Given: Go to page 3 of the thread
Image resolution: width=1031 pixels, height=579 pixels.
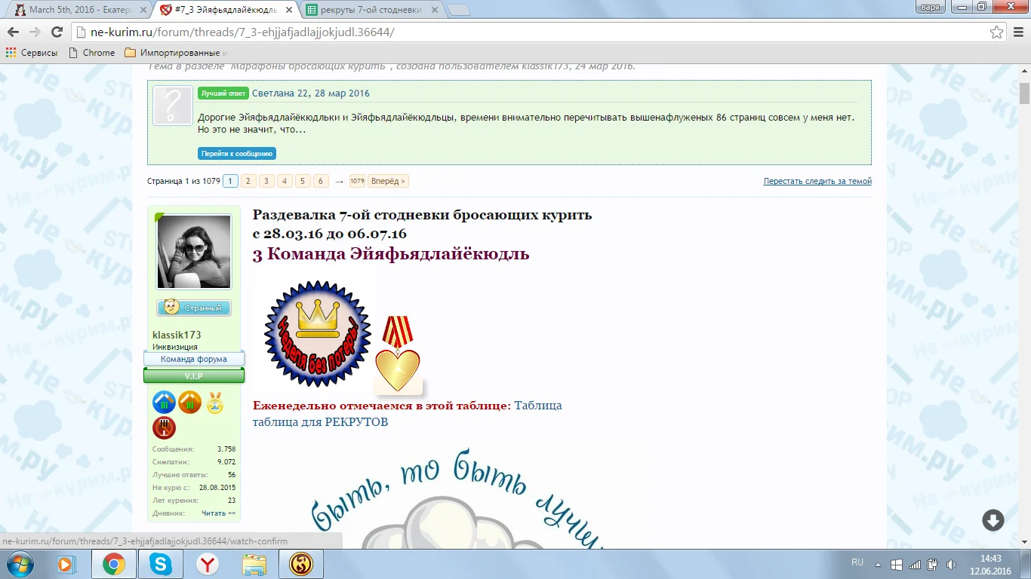Looking at the screenshot, I should (266, 181).
